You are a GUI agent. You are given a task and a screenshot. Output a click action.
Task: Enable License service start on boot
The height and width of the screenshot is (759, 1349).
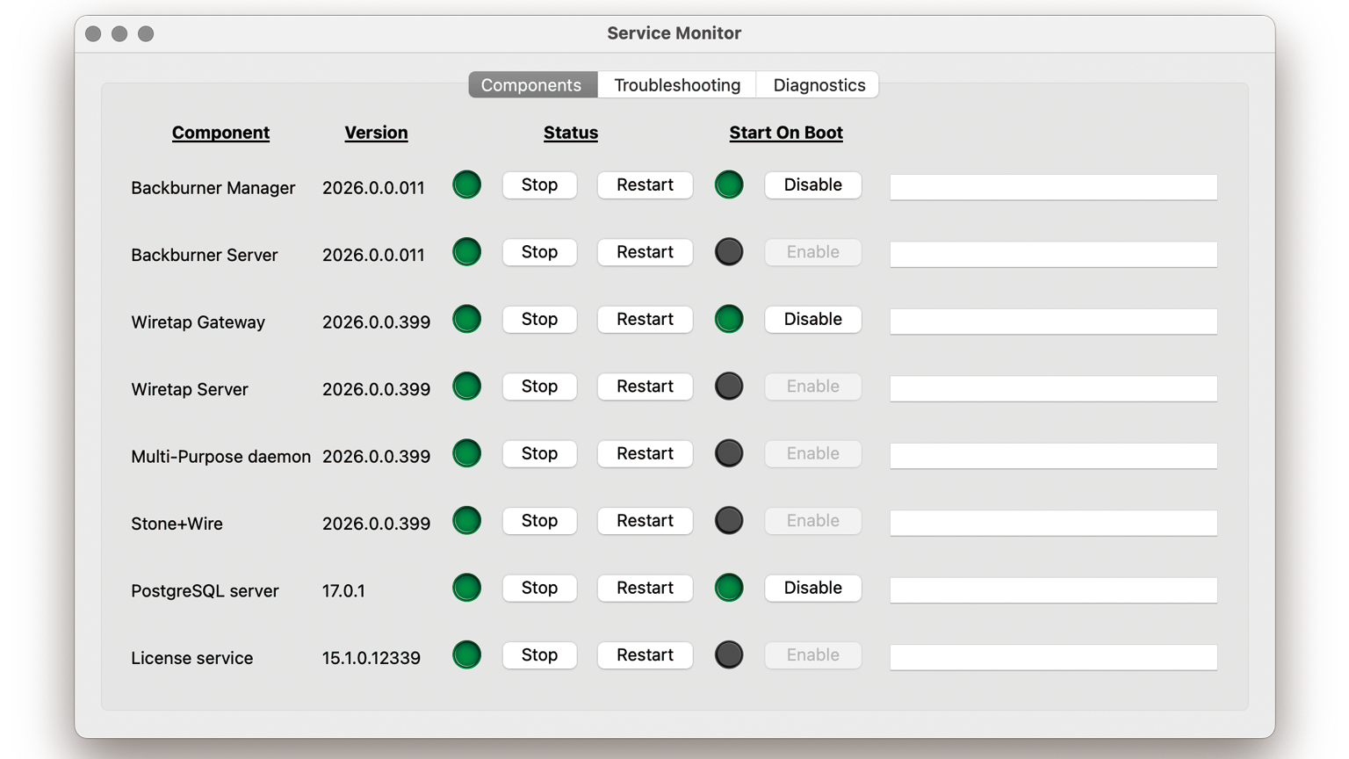click(812, 655)
